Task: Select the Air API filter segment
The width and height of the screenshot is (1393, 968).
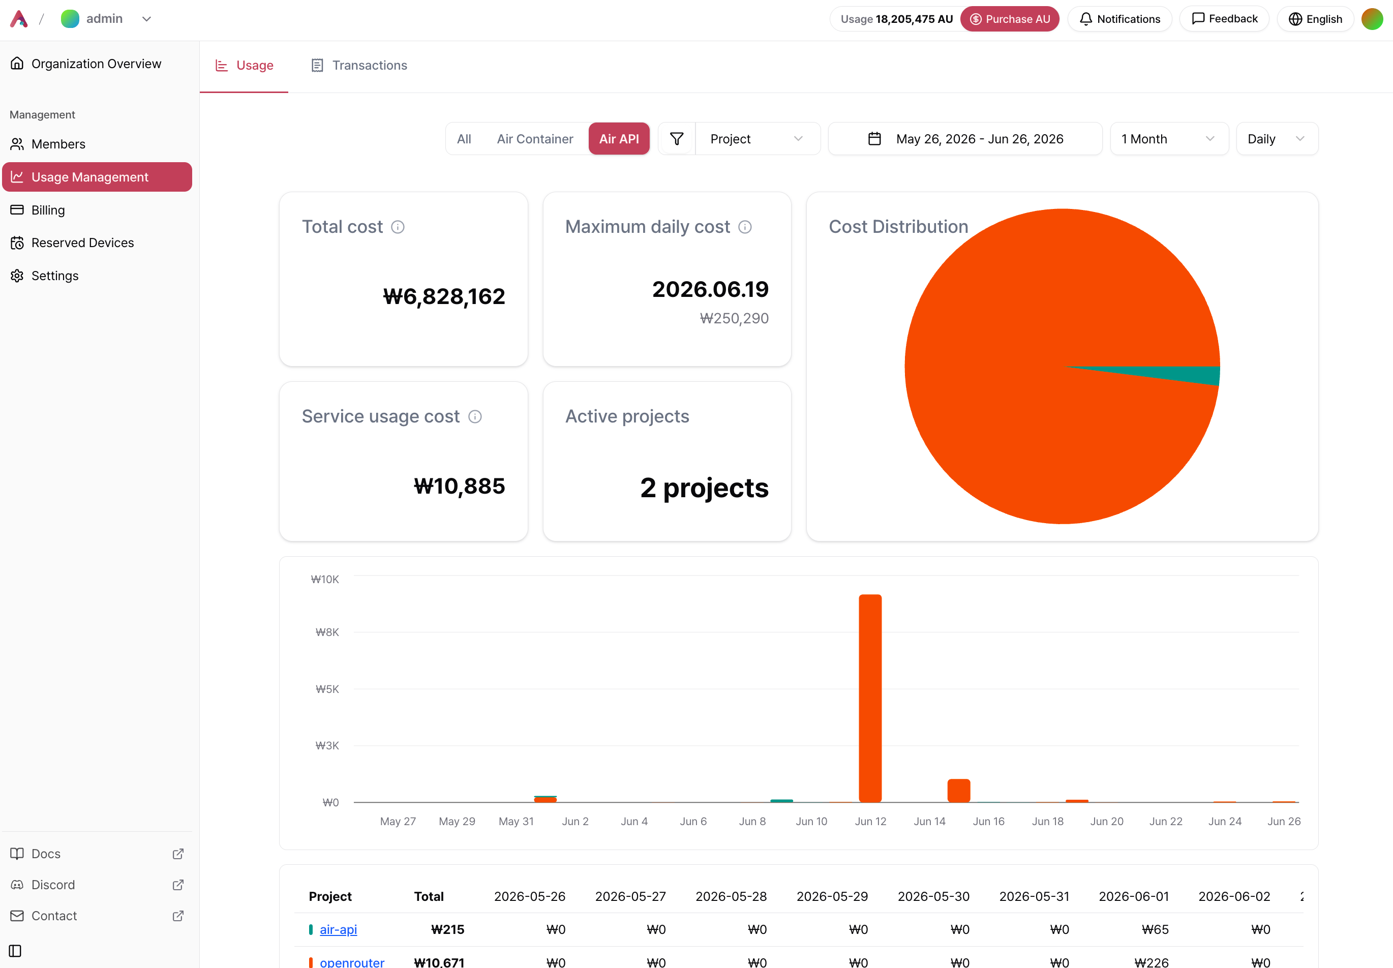Action: pos(619,139)
